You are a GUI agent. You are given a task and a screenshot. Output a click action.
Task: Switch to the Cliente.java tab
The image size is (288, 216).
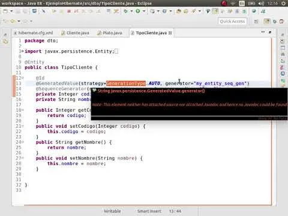(x=75, y=33)
